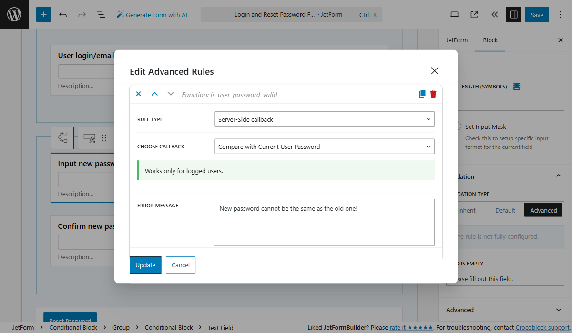Select Default validation type
The image size is (572, 333).
click(x=505, y=210)
